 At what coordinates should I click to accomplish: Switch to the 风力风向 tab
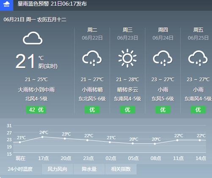coord(58,169)
